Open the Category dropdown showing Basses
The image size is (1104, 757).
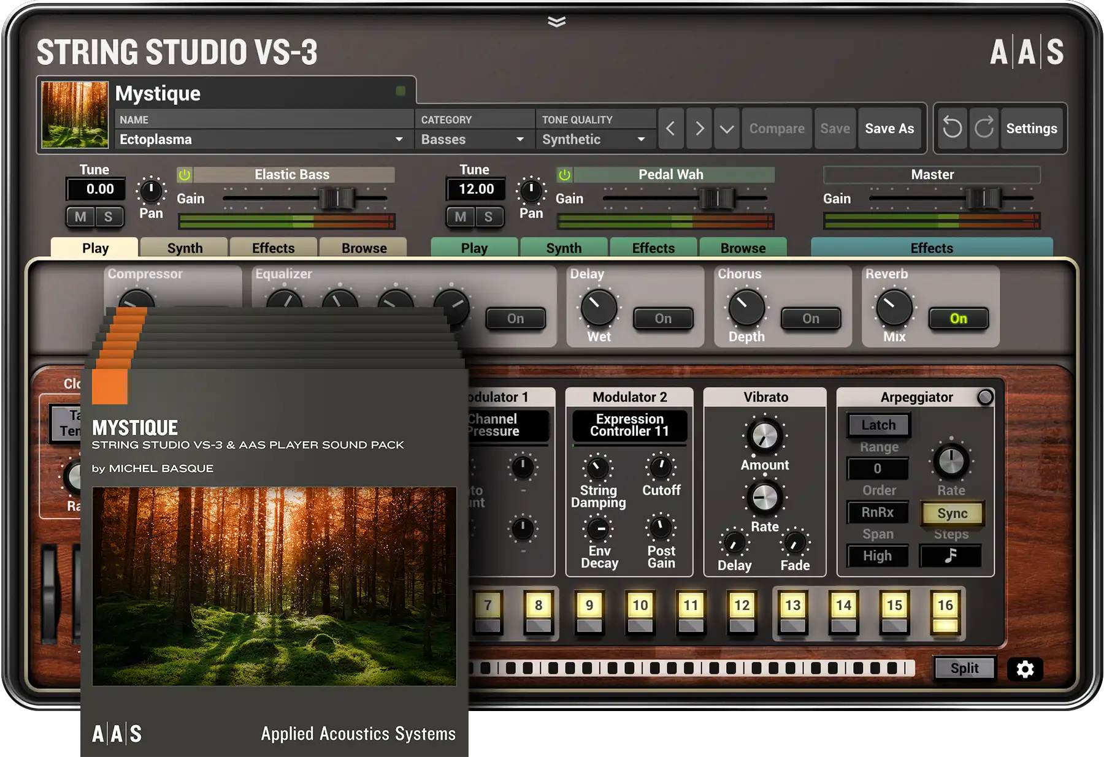(x=472, y=139)
